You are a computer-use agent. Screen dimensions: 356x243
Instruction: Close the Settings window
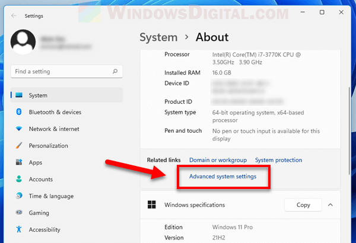341,12
